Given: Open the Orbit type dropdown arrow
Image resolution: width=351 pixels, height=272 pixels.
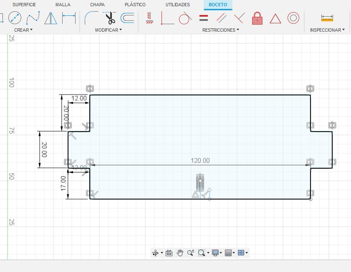Looking at the screenshot, I should pyautogui.click(x=162, y=253).
